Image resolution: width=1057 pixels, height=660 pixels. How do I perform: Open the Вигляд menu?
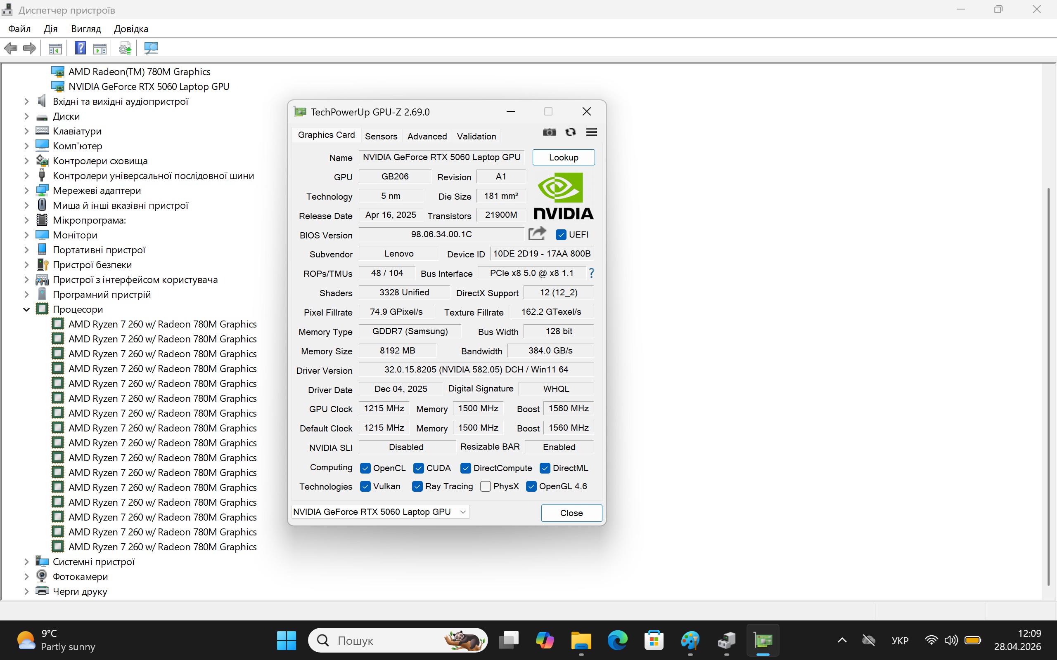pos(85,29)
